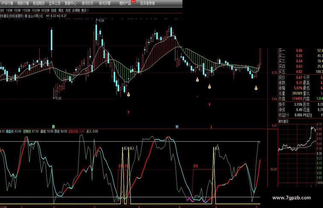323x208 pixels.
Task: Select the 日线 daily period tab
Action: click(54, 10)
